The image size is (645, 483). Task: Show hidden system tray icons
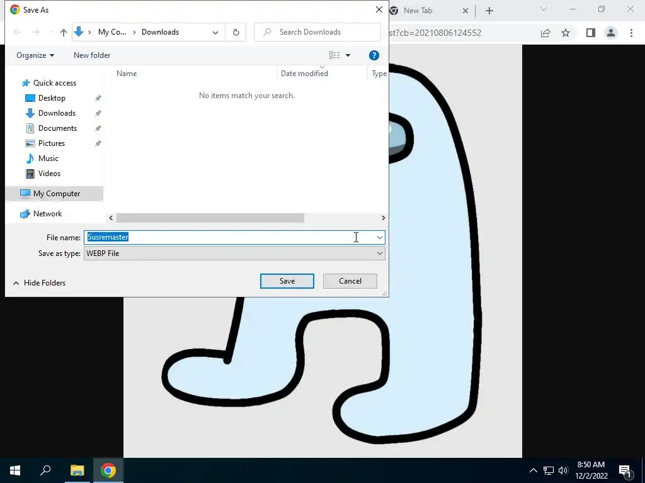coord(533,470)
